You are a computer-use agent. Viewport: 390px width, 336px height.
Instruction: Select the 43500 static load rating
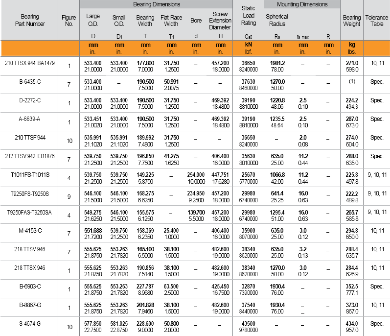[x=249, y=324]
